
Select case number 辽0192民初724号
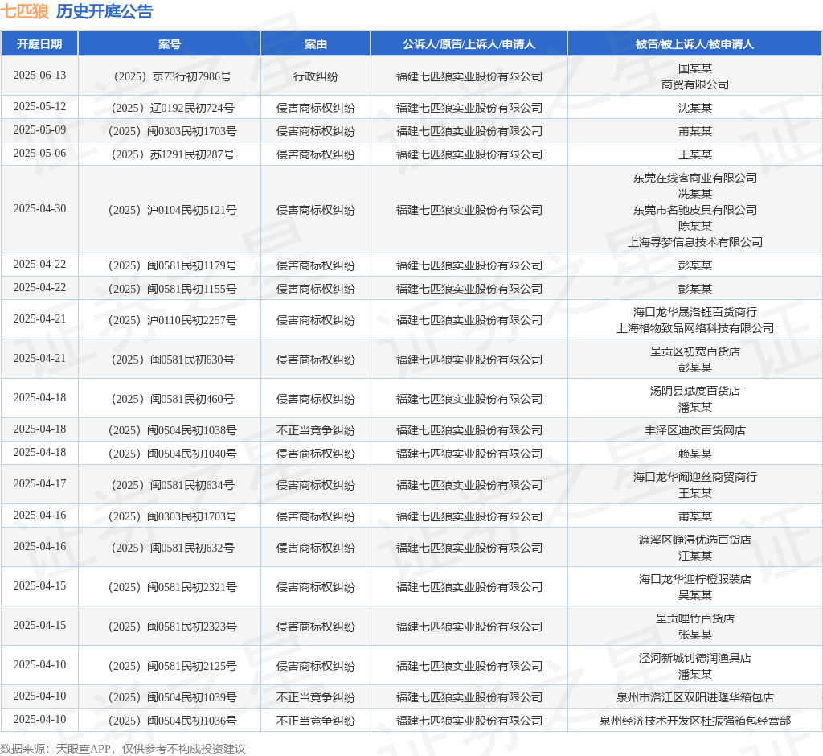coord(172,109)
